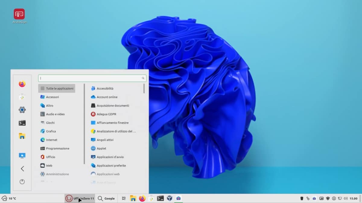Click the volume speaker icon in system tray
Image resolution: width=362 pixels, height=203 pixels.
[346, 198]
